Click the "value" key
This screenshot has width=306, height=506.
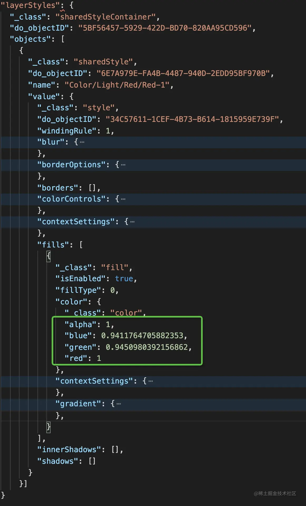(44, 97)
